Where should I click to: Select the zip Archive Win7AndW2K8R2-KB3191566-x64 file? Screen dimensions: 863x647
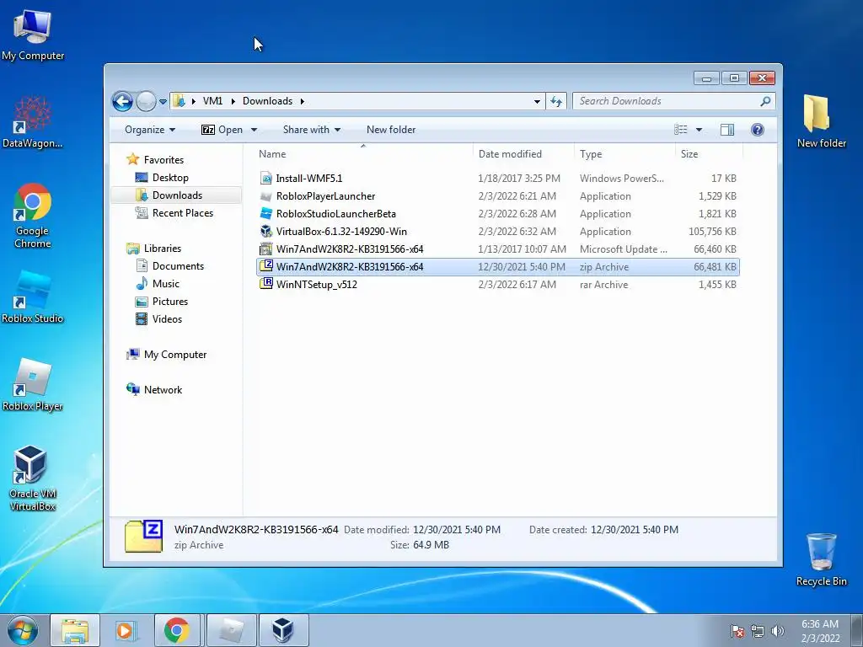[x=497, y=267]
